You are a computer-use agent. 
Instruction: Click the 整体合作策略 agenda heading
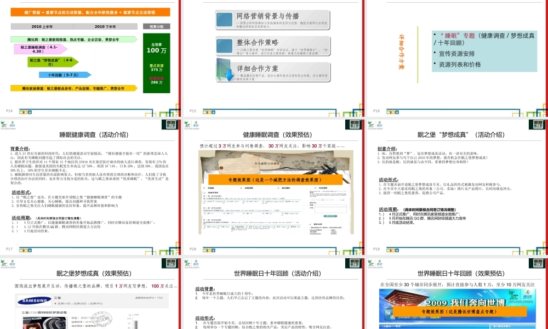pyautogui.click(x=258, y=42)
